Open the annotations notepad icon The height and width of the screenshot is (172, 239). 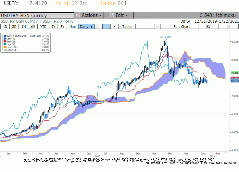(x=208, y=27)
